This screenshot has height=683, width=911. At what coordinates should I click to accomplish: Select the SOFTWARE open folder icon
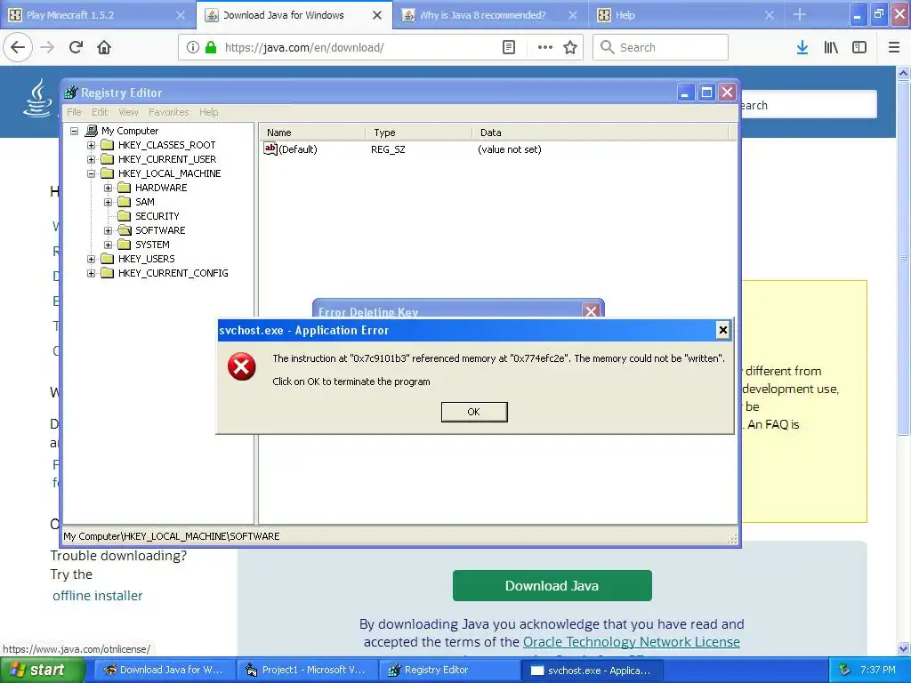(125, 230)
